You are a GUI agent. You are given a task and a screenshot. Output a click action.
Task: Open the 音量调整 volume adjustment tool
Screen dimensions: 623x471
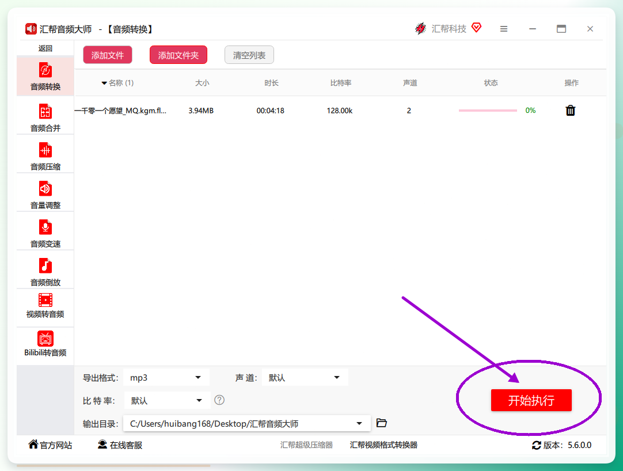point(45,195)
